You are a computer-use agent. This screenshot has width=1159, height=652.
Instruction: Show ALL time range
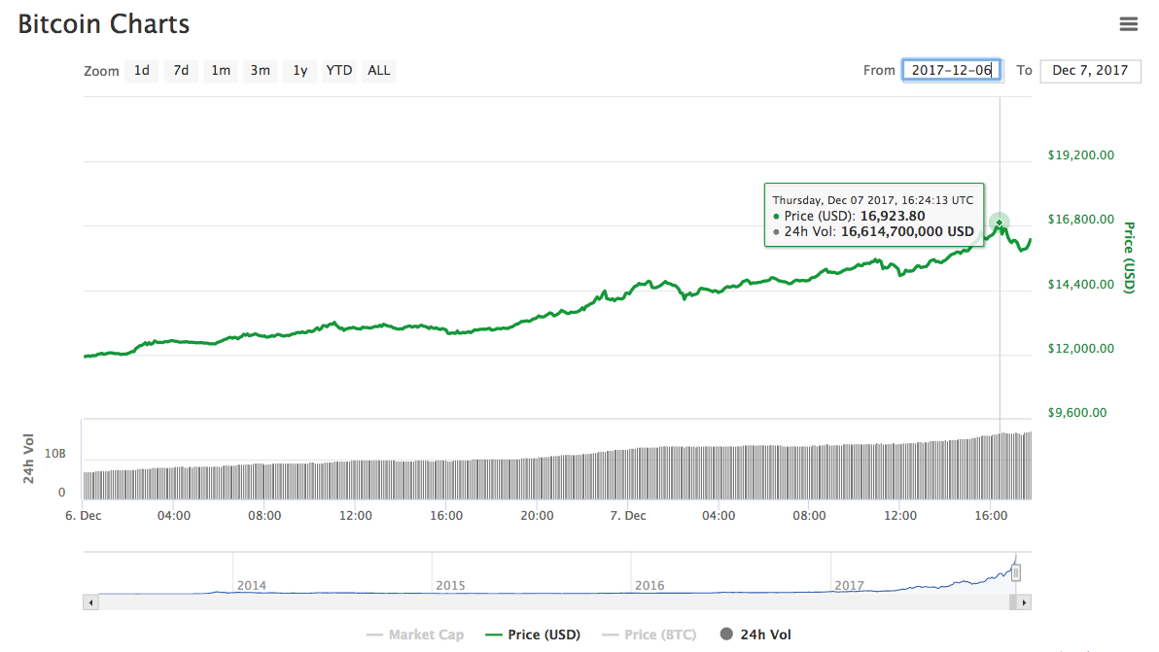378,70
